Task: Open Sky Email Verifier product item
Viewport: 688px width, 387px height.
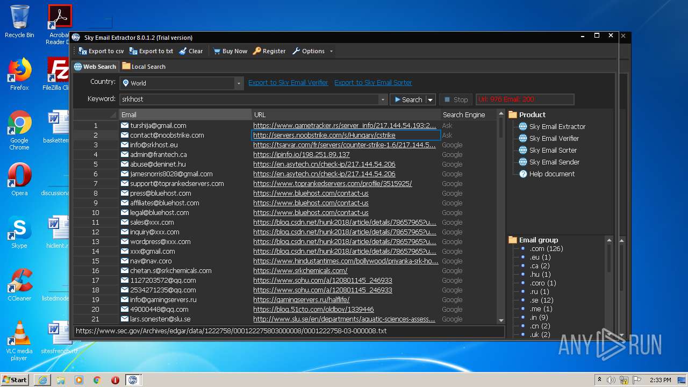Action: tap(548, 139)
